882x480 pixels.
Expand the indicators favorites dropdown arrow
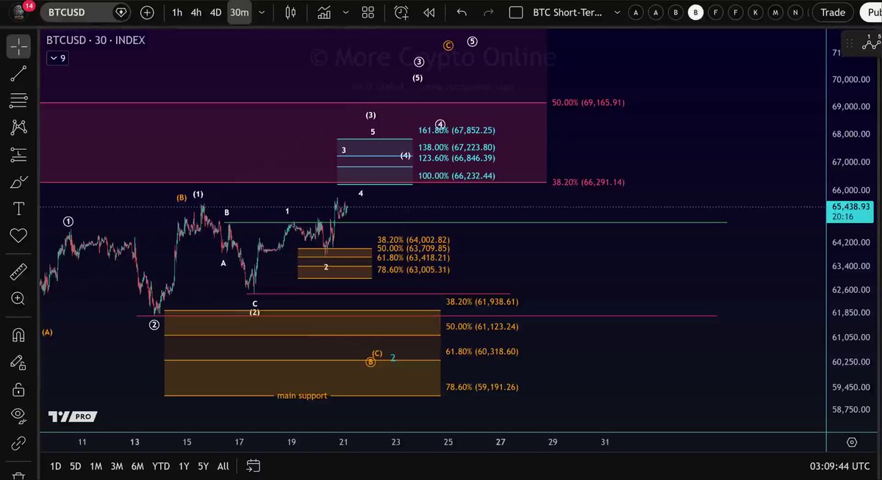pos(345,12)
